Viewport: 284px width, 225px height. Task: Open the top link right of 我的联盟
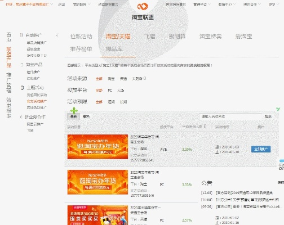coord(108,4)
